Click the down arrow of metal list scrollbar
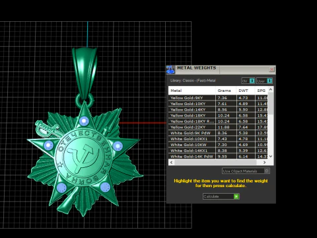317x238 pixels. (271, 156)
